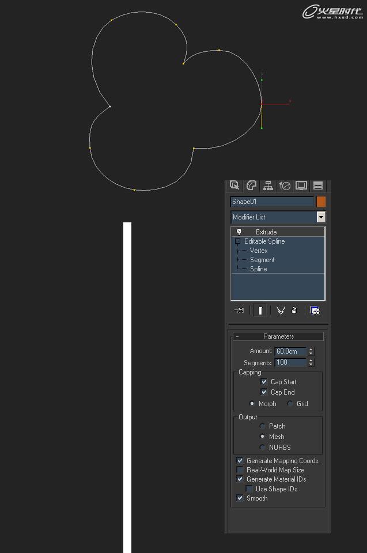Open Configure Modifier Sets
The image size is (367, 553).
point(315,310)
